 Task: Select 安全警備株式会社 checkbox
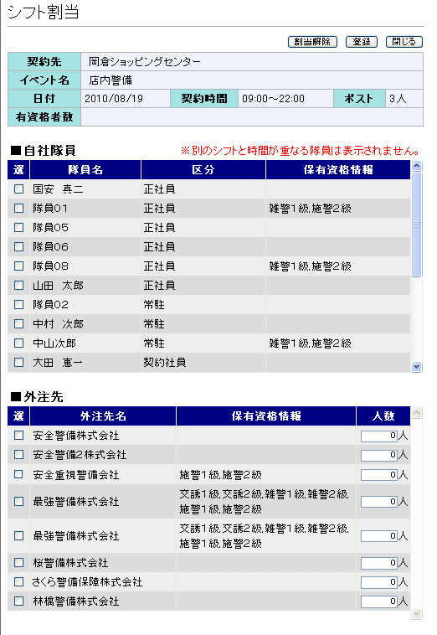point(18,436)
